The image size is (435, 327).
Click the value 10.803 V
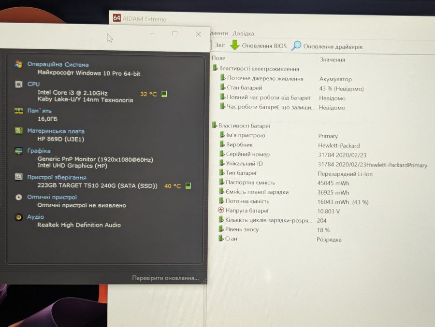click(x=329, y=212)
